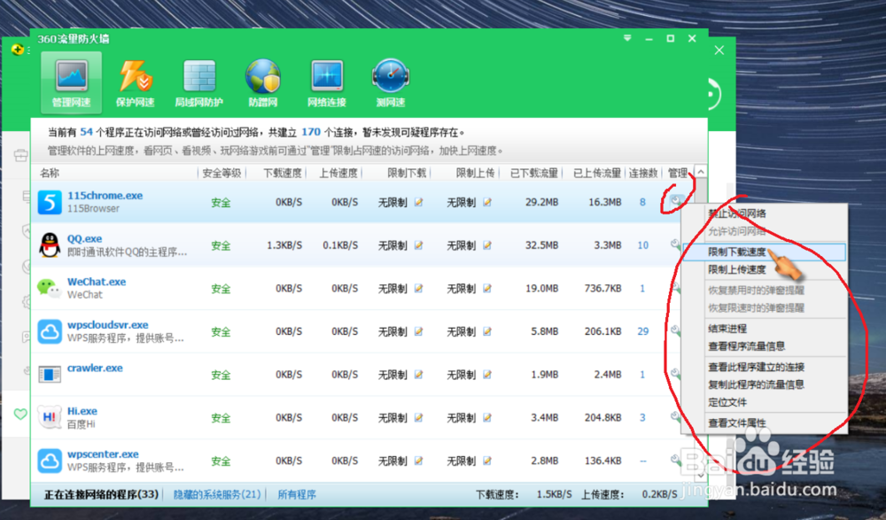This screenshot has width=886, height=520.
Task: Edit upload limit for QQ.exe
Action: coord(487,244)
